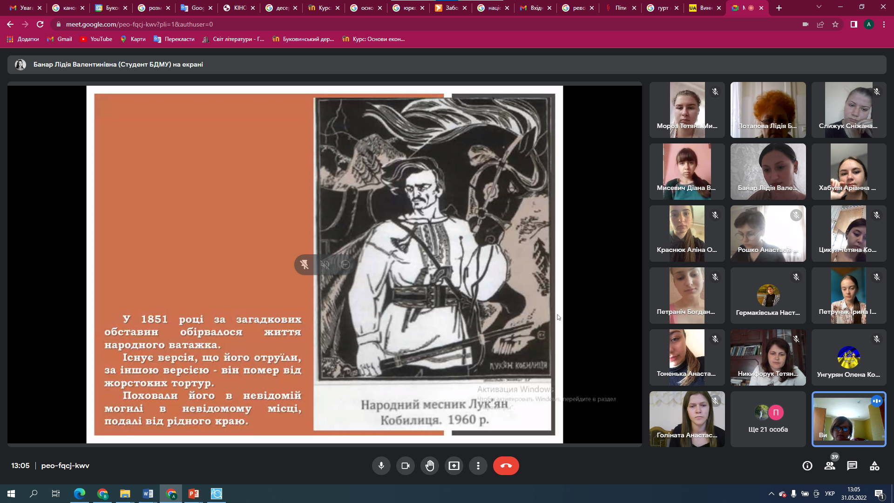This screenshot has height=503, width=894.
Task: Open the chat panel icon
Action: click(852, 466)
